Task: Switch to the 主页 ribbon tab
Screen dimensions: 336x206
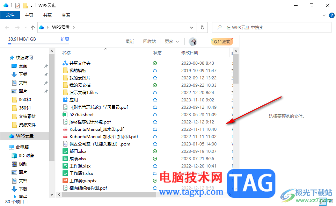Action: [29, 15]
